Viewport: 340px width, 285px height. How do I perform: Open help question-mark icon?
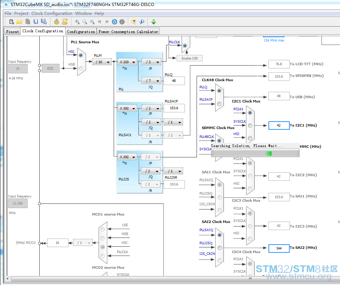(x=134, y=22)
